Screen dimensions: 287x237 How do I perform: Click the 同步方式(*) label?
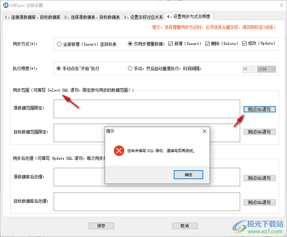click(25, 44)
